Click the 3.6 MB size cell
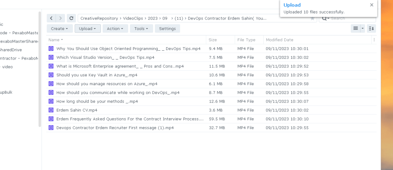Screen dimensions: 393x170 tap(216, 110)
